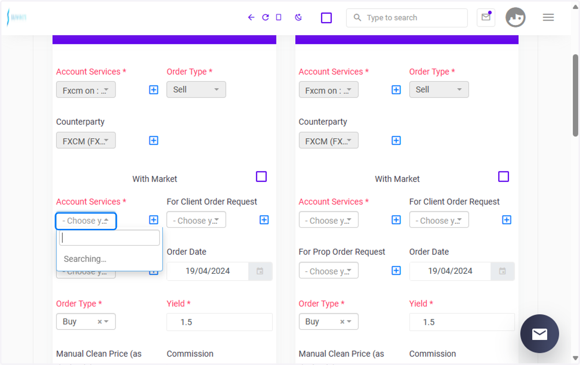
Task: Click plus icon next to right For Prop Order Request
Action: 396,270
